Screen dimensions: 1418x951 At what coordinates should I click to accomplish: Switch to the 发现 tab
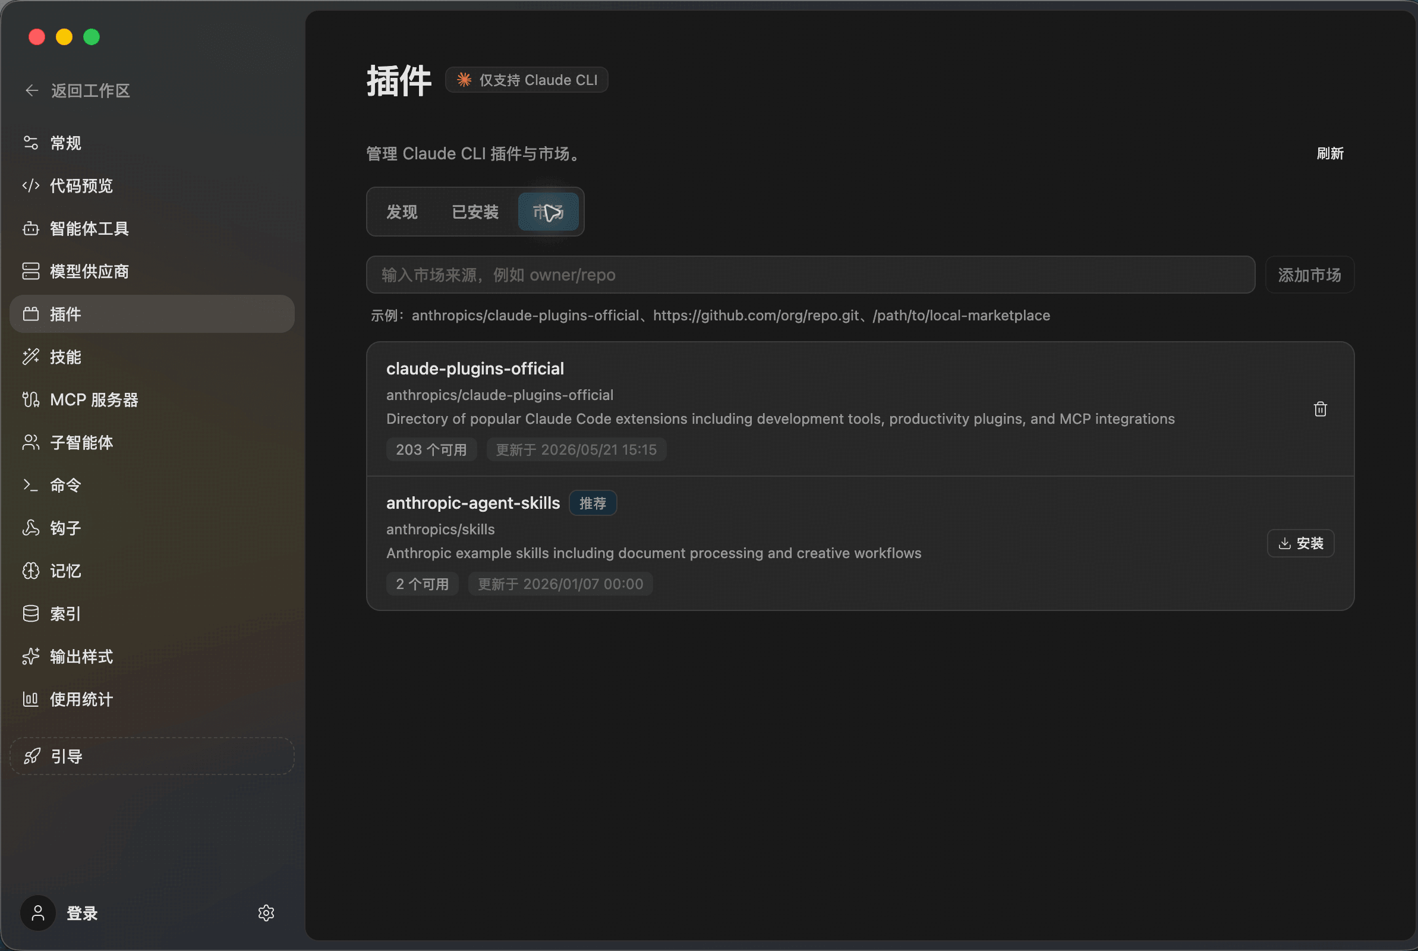402,212
